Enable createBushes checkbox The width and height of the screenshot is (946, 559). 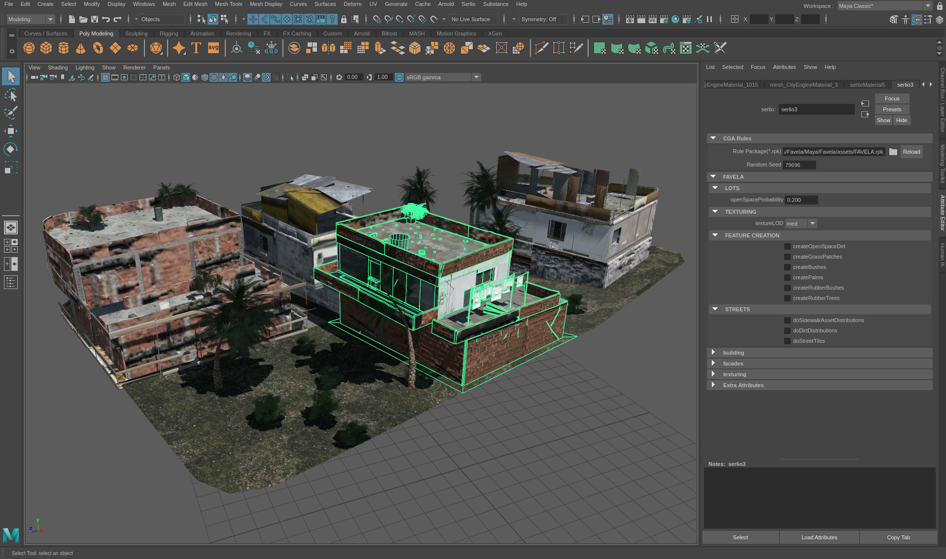coord(787,267)
